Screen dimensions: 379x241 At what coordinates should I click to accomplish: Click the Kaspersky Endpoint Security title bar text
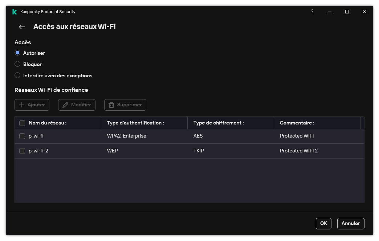[x=48, y=11]
